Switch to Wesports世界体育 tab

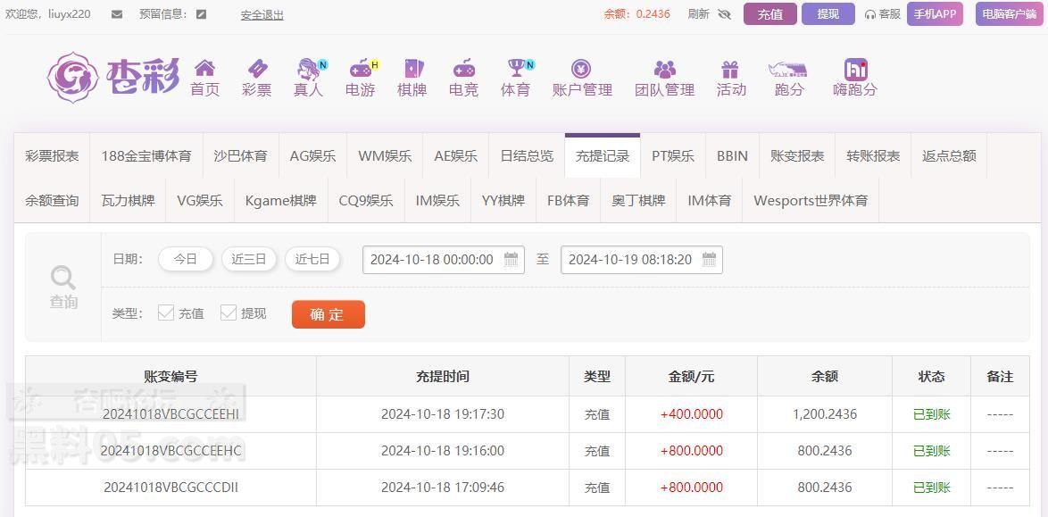811,201
